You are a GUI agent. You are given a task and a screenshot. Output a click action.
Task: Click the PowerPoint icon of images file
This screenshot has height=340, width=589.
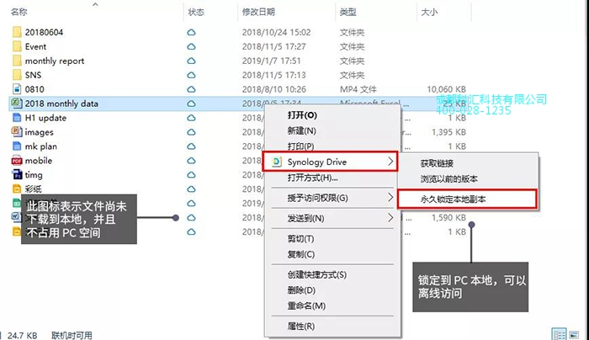click(x=17, y=131)
